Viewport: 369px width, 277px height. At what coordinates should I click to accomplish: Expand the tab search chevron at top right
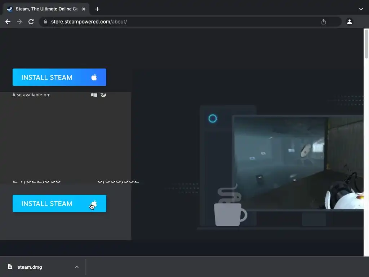coord(361,9)
